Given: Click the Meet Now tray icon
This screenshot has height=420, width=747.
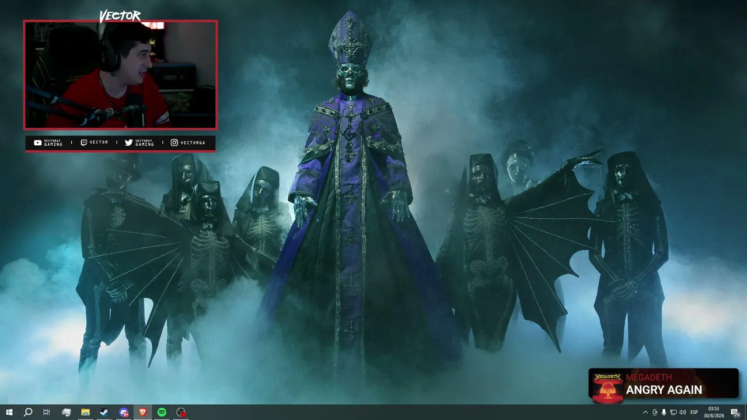Looking at the screenshot, I should pos(654,412).
